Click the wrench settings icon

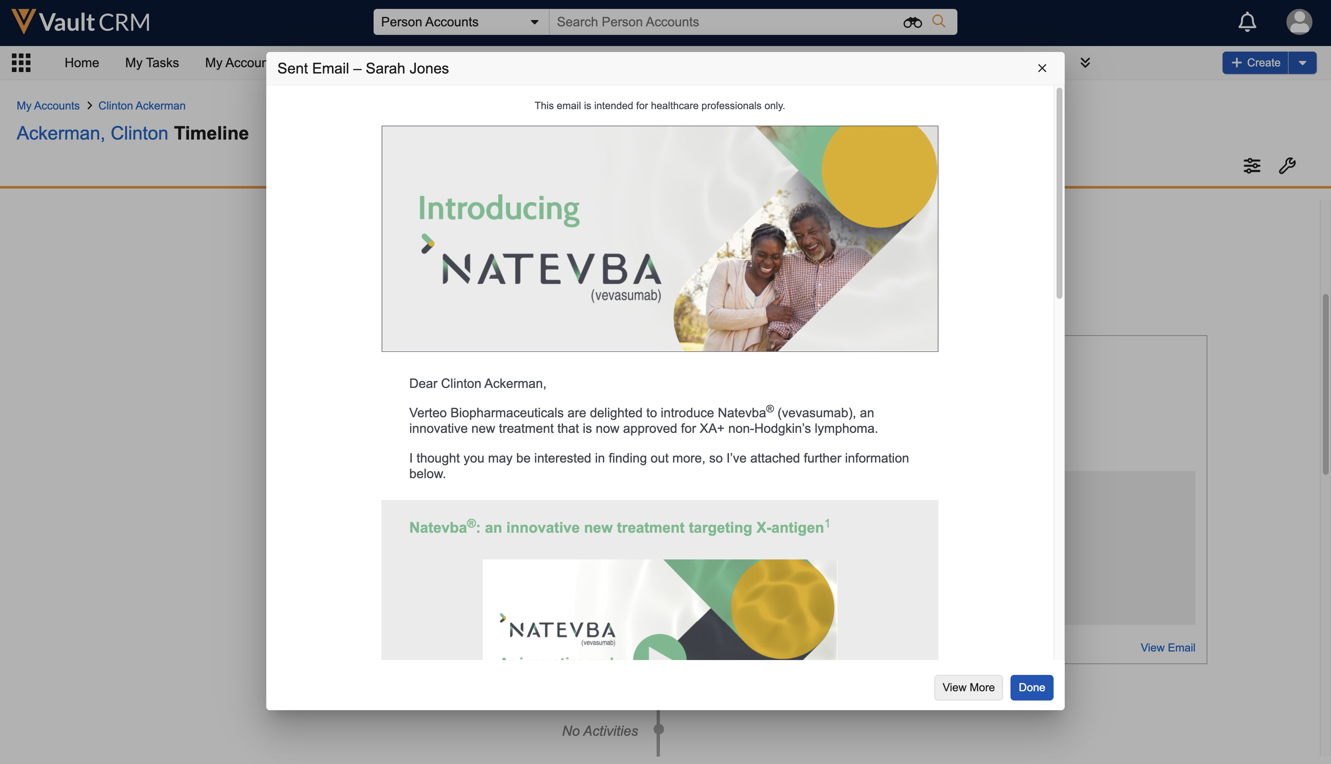click(x=1287, y=166)
